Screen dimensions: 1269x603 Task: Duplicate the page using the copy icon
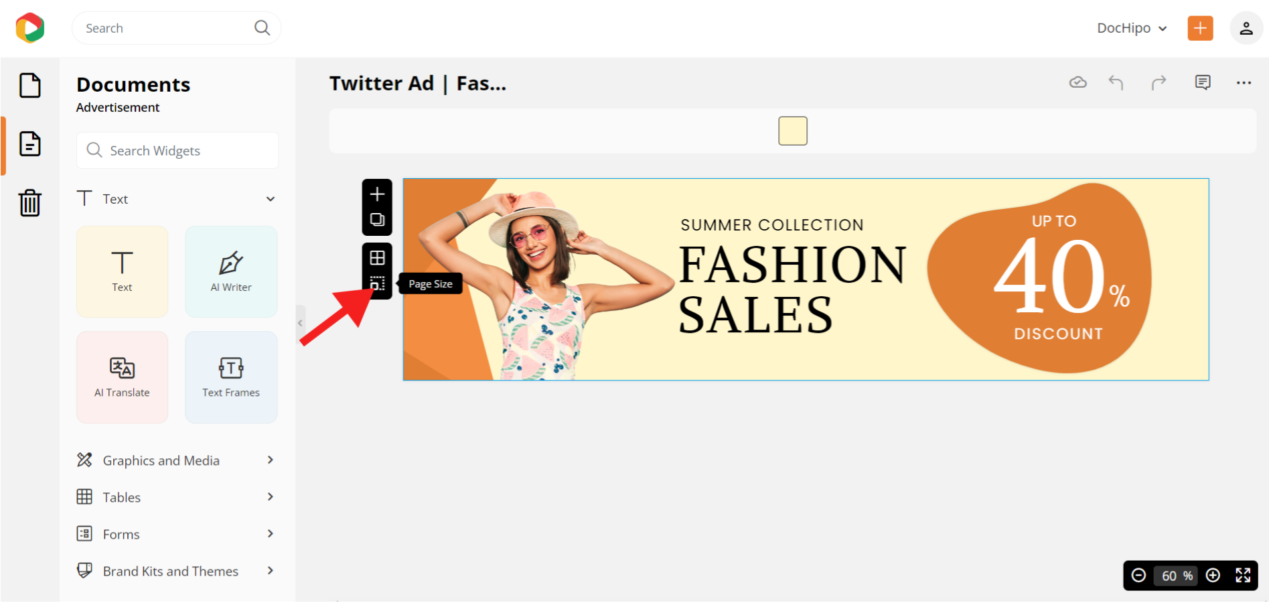pos(377,218)
